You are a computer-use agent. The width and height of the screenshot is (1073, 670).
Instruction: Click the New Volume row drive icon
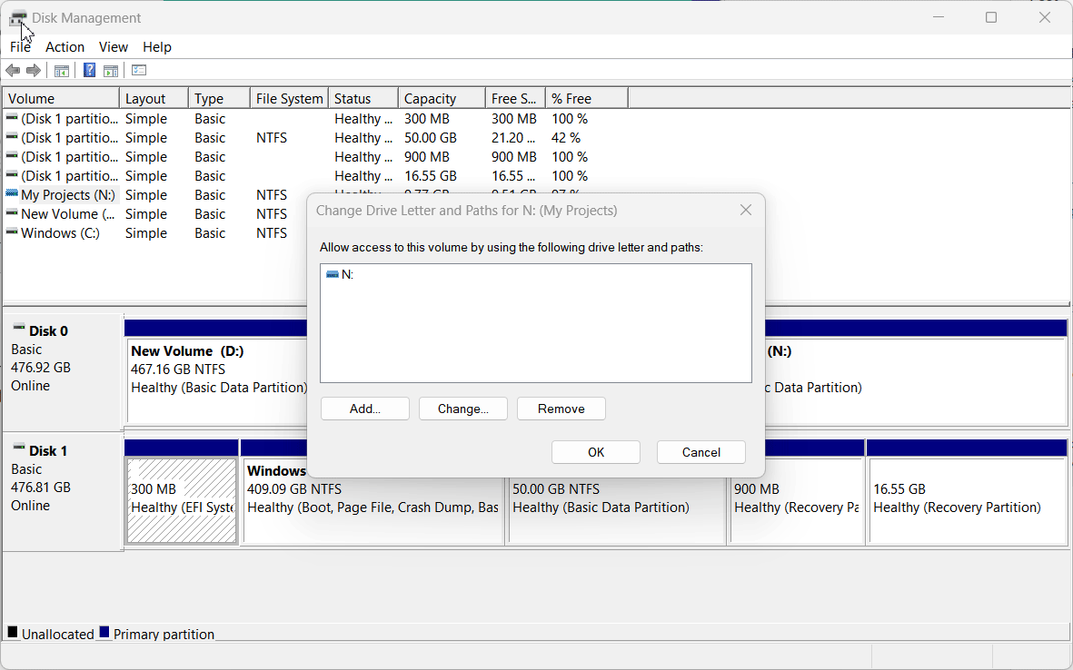pos(12,213)
